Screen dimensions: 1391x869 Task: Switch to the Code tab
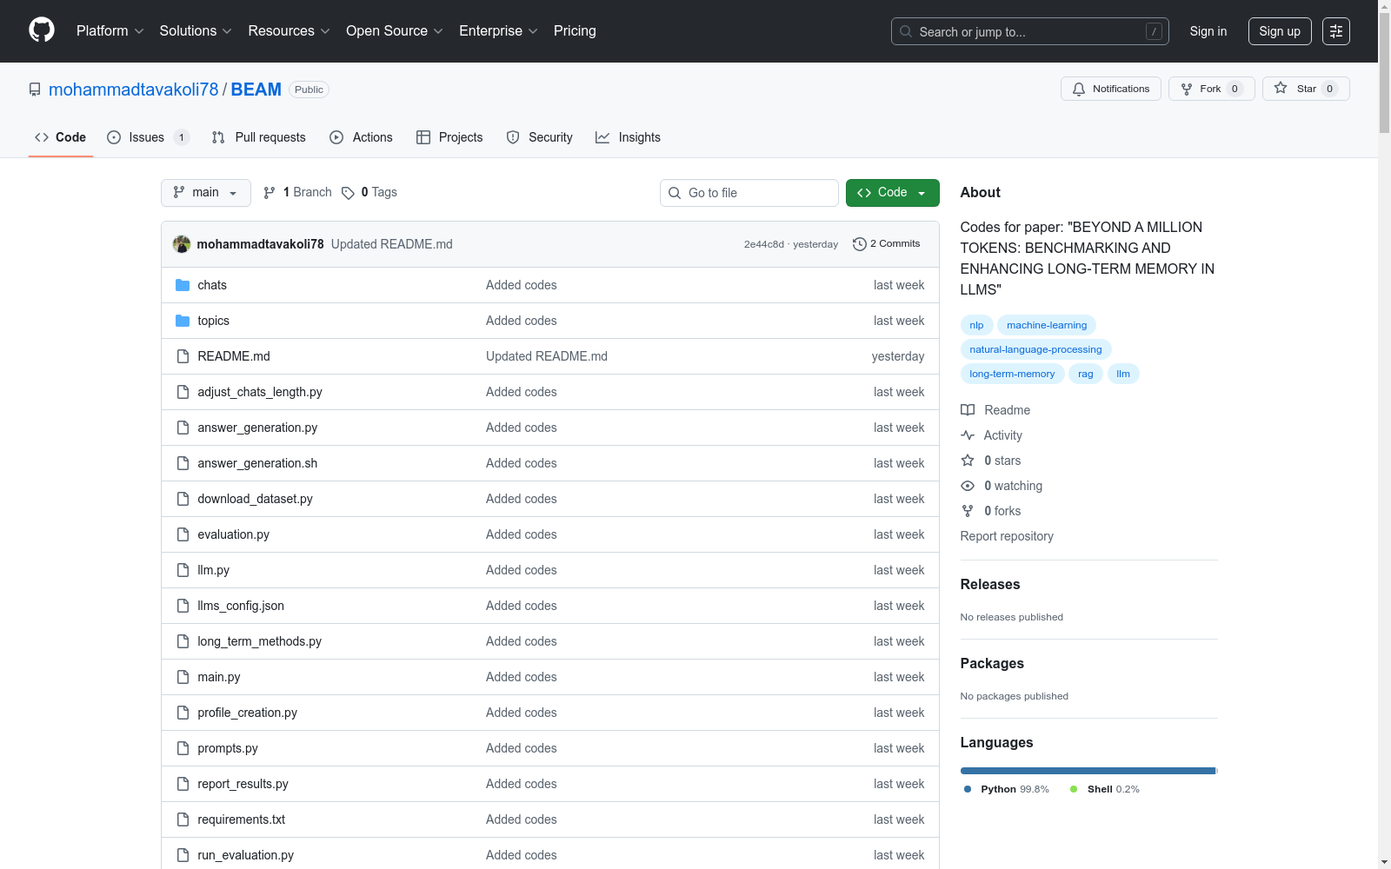click(x=61, y=137)
